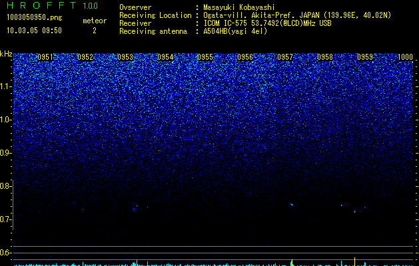
Task: Click the date stamp 10.03.05 09:50
Action: (x=34, y=31)
